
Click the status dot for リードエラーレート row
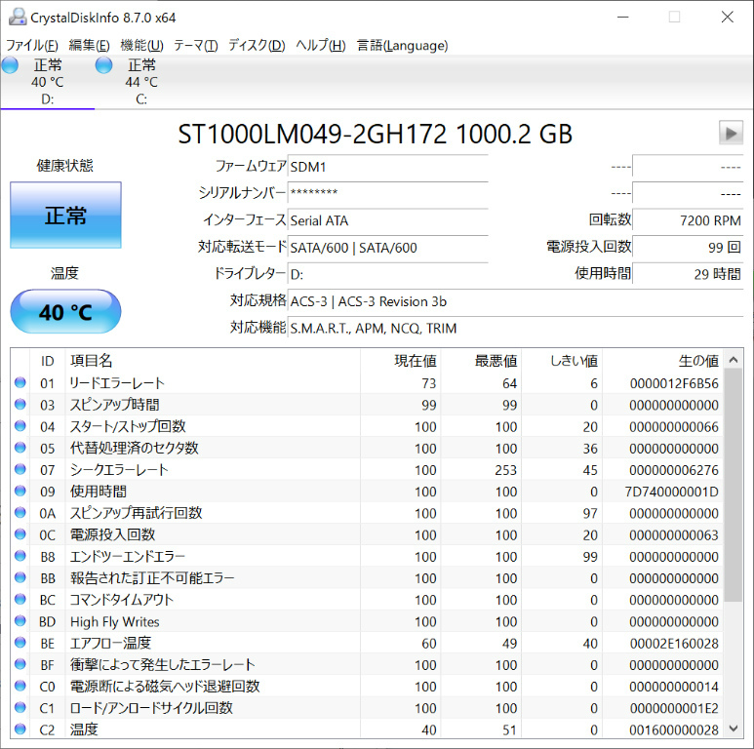point(20,382)
